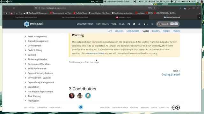Reload the page with browser refresh button
This screenshot has height=114, width=204.
14,8
